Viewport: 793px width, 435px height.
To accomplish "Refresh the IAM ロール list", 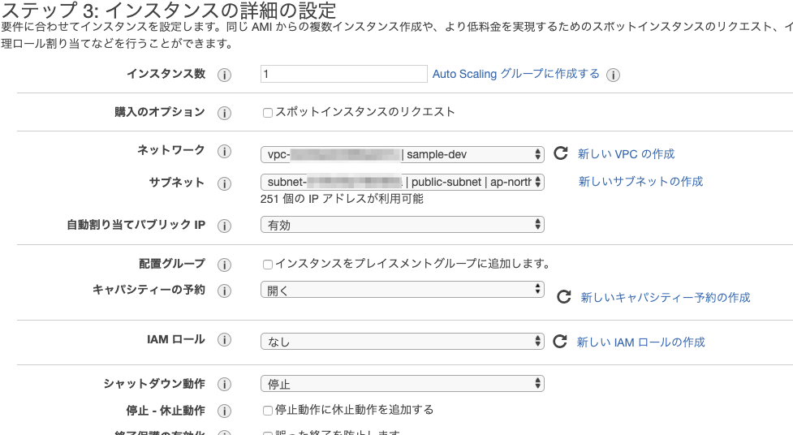I will (x=559, y=342).
